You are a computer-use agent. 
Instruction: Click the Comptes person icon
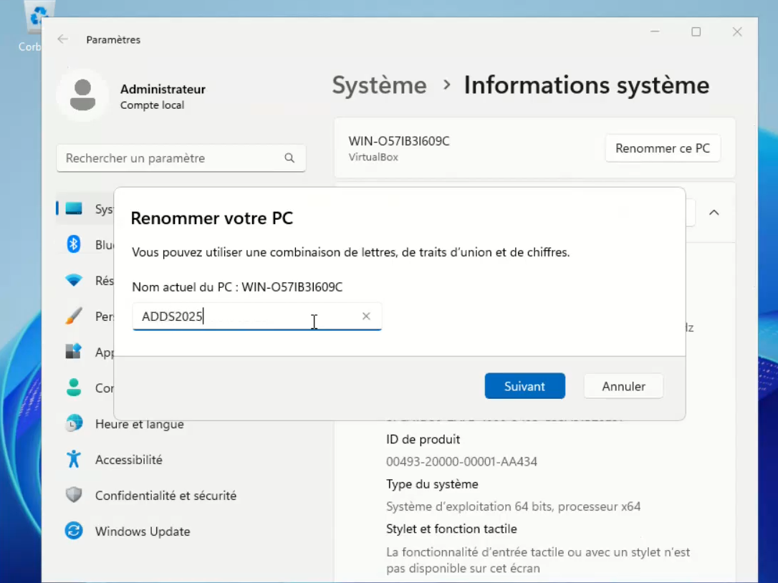(x=74, y=387)
